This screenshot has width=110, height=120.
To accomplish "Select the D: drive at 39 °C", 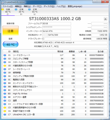I will (21, 12).
